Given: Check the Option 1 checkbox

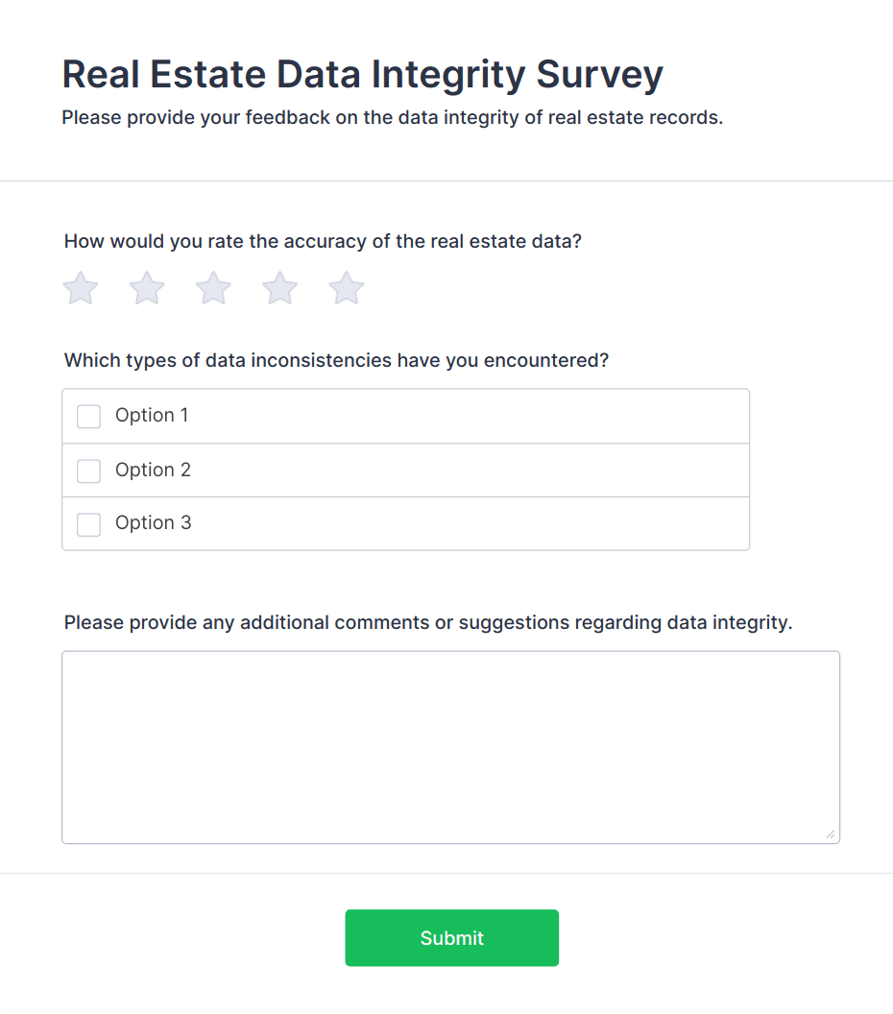Looking at the screenshot, I should (x=88, y=416).
